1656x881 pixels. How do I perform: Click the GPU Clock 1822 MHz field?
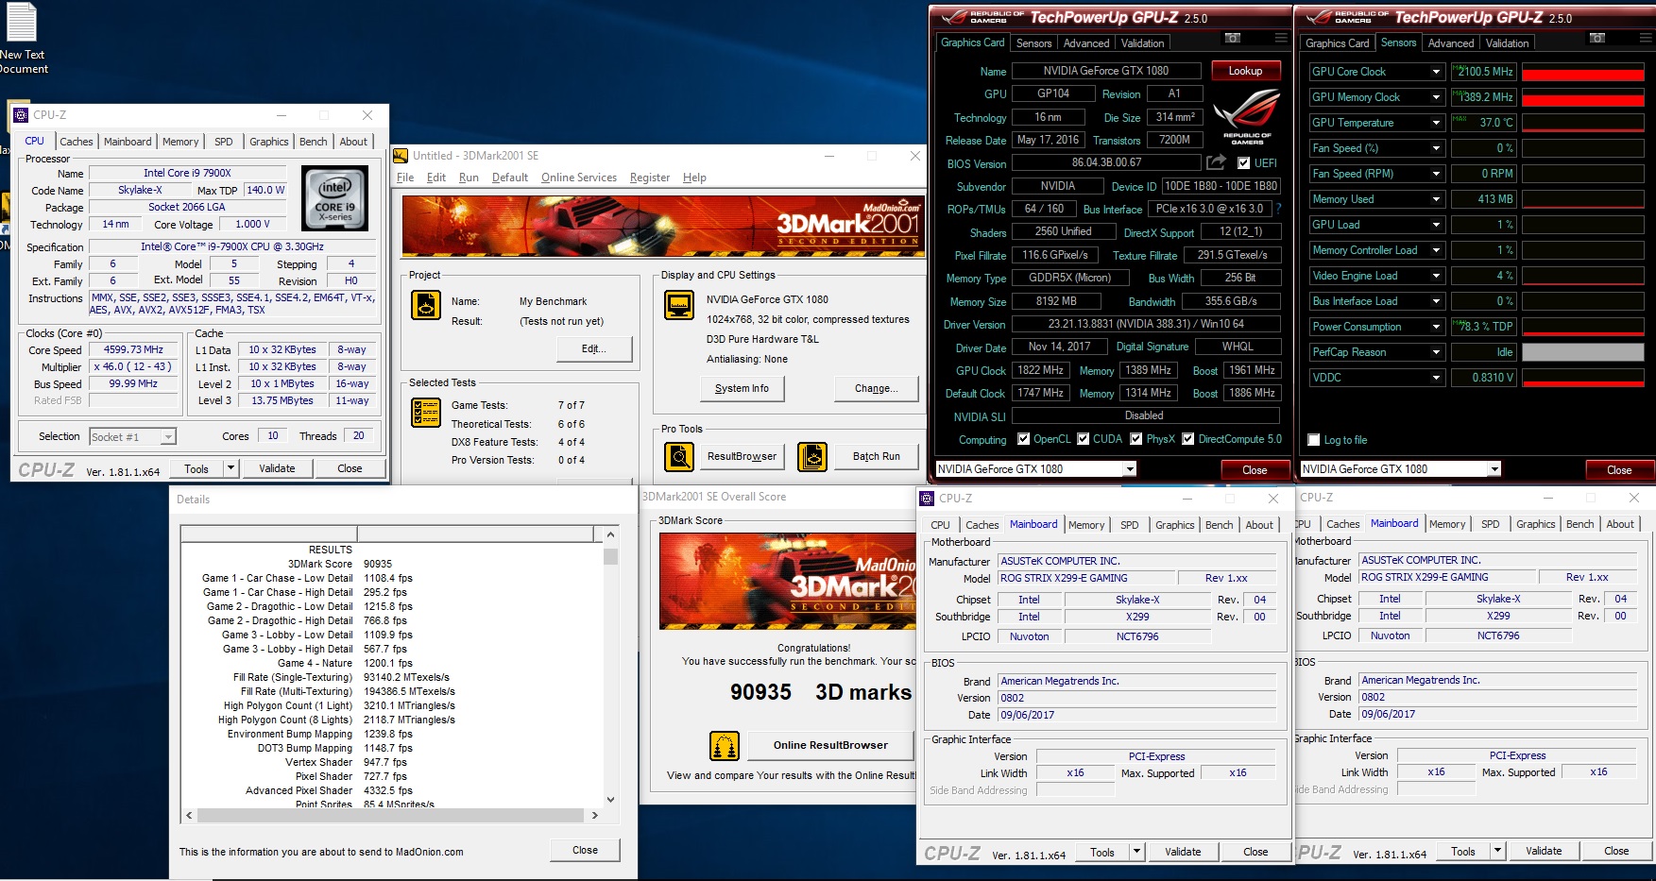1041,371
